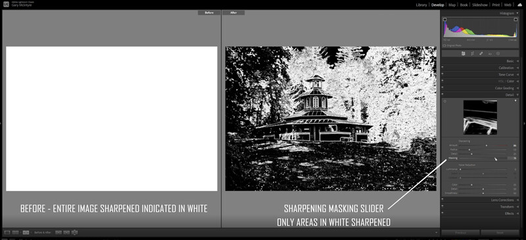Copy After settings to Before
Viewport: 526px width, 240px height.
[66, 232]
